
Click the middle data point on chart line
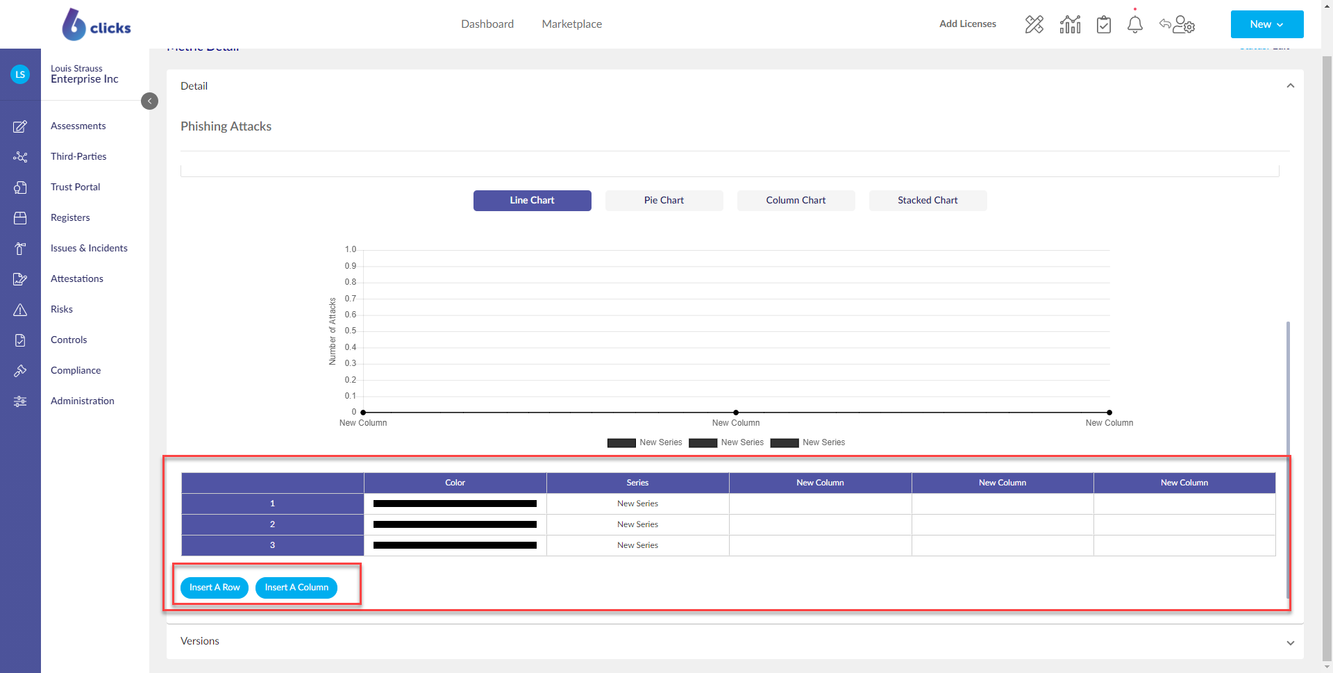pos(736,413)
